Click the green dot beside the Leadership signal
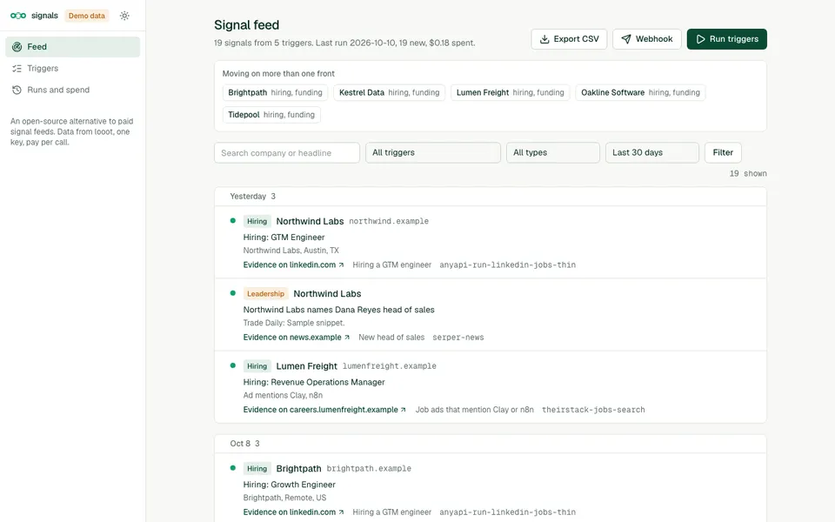Screen dimensions: 835x522 (233, 293)
